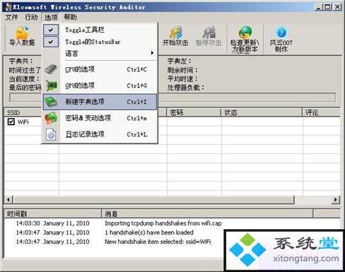The width and height of the screenshot is (345, 272).
Task: Click the SSID column header
Action: pyautogui.click(x=23, y=112)
